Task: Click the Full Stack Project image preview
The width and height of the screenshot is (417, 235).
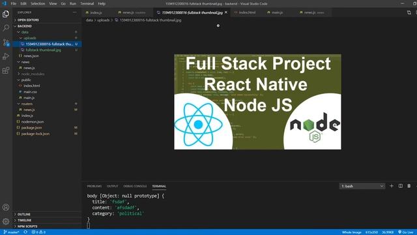Action: [257, 102]
